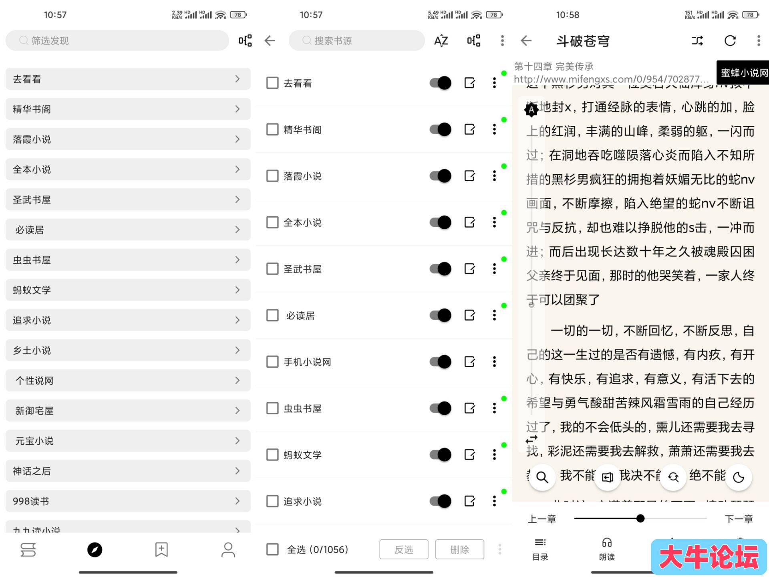Open the 目录 table of contents
Screen dimensions: 769x577
click(540, 548)
